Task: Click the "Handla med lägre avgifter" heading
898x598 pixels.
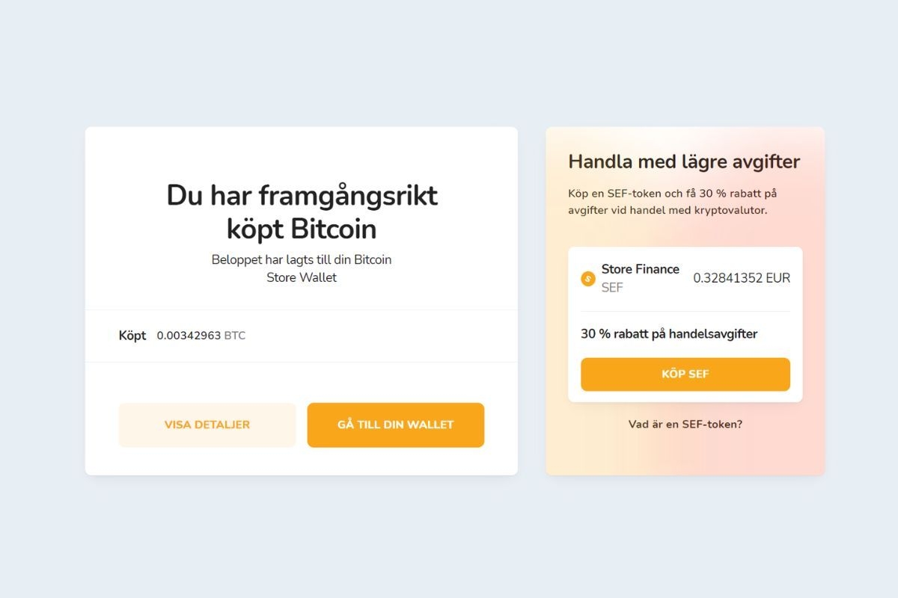Action: tap(684, 161)
